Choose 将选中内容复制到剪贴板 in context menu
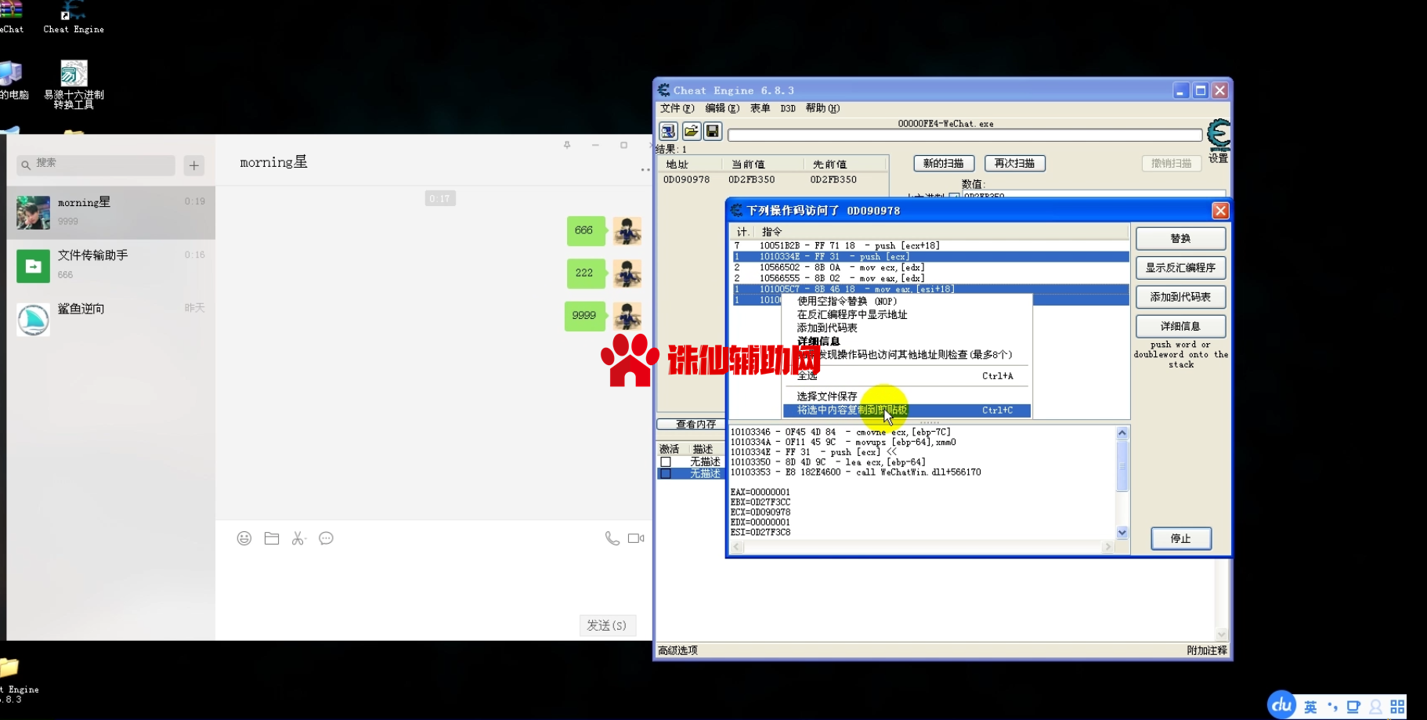 click(x=906, y=410)
